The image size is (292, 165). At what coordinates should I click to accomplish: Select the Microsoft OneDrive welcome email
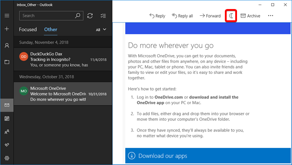click(x=63, y=94)
